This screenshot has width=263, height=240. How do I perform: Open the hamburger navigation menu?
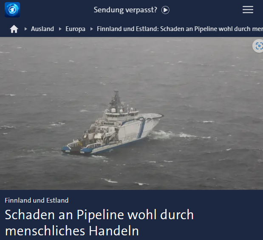coord(248,10)
